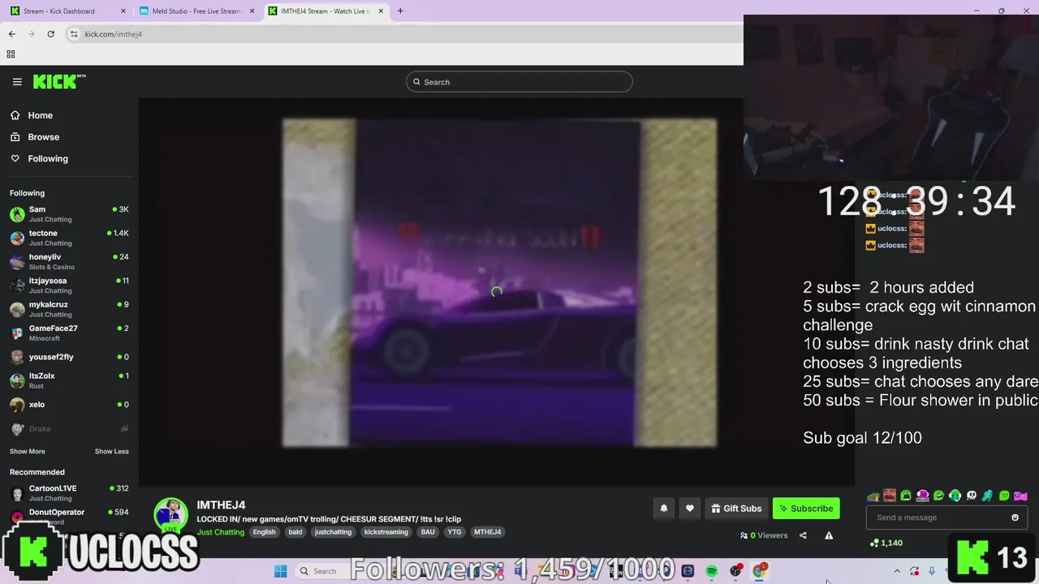The height and width of the screenshot is (584, 1039).
Task: Click the KICK logo
Action: pos(59,81)
